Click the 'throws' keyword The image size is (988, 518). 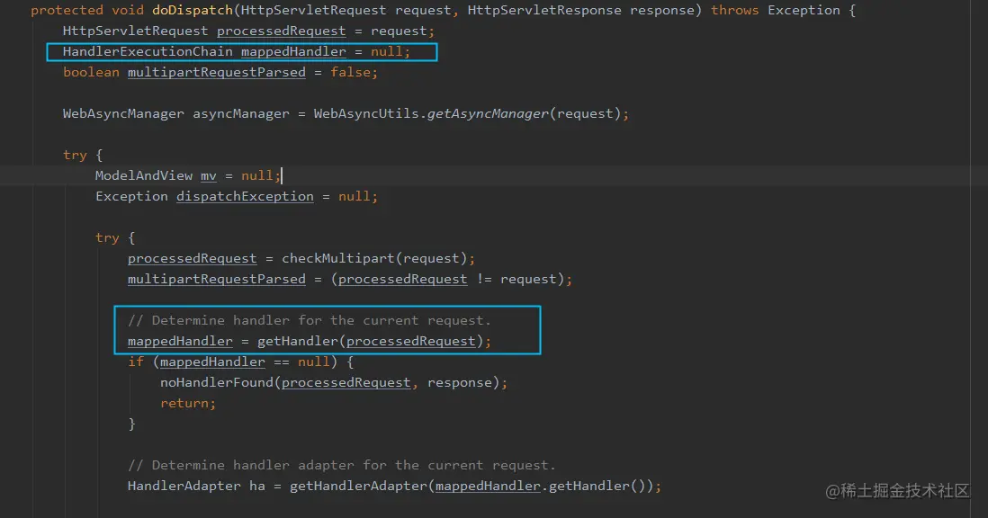tap(734, 11)
